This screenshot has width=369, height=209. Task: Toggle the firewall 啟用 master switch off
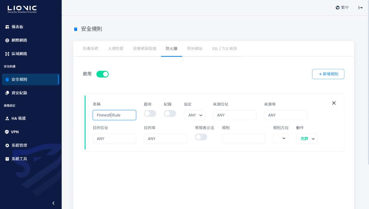pos(102,74)
